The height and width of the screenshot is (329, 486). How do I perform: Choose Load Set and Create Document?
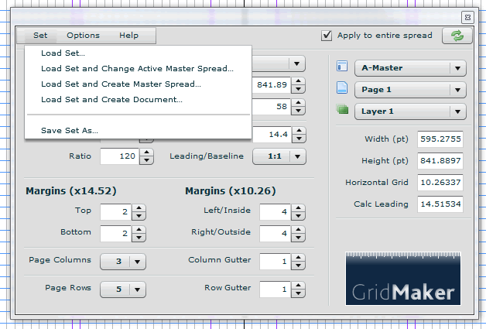111,100
